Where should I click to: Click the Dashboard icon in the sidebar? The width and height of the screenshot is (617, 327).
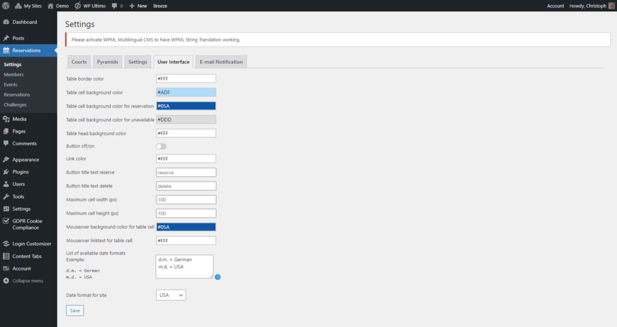pyautogui.click(x=6, y=22)
